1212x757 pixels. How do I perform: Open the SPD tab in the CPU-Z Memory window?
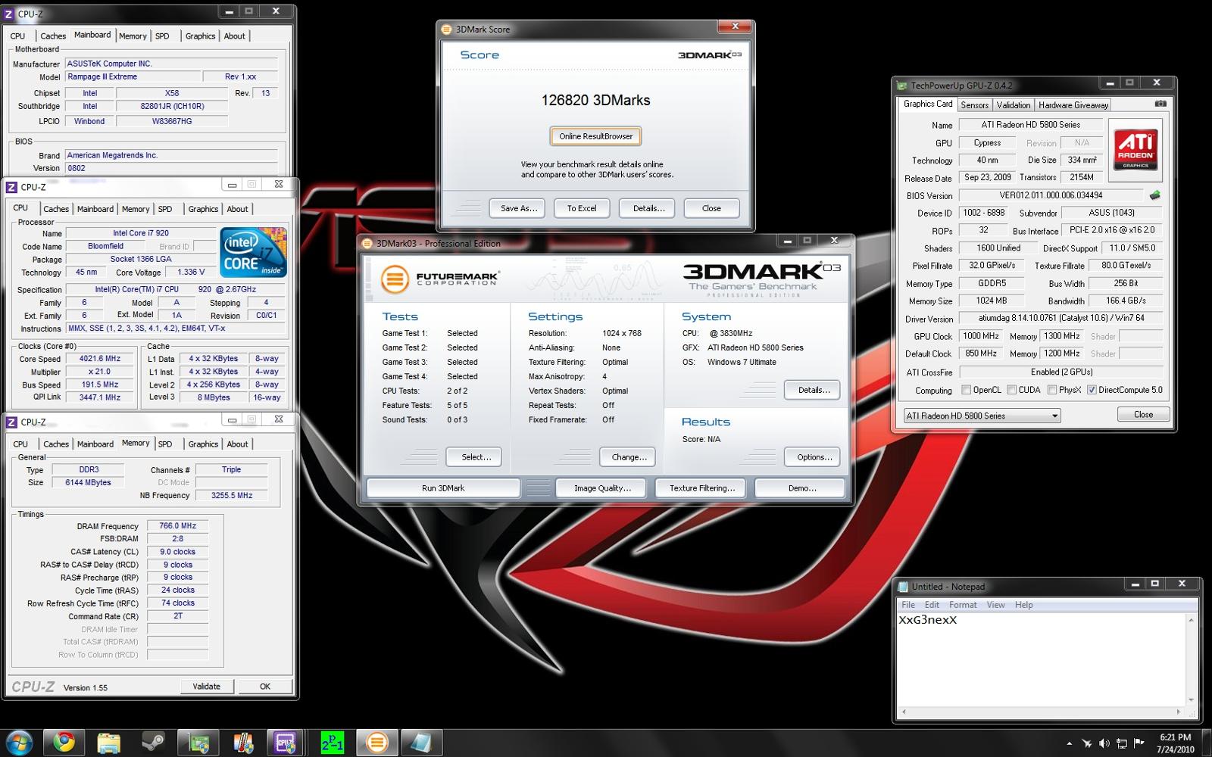pos(165,444)
